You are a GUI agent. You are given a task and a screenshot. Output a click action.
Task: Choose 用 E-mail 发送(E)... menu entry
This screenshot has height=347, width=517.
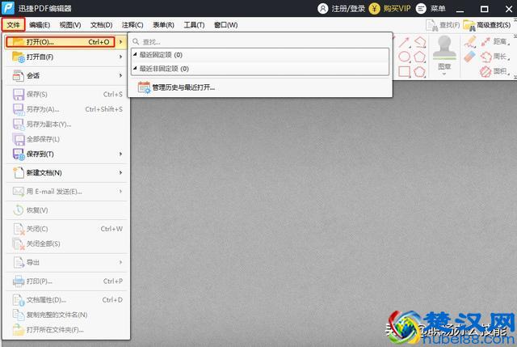(x=66, y=192)
